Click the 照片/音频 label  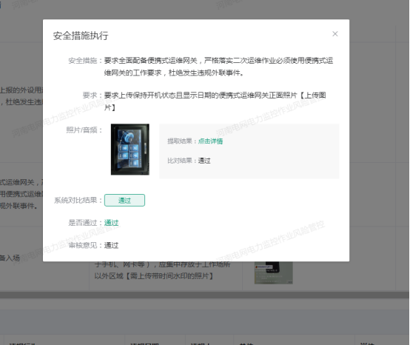pos(84,130)
